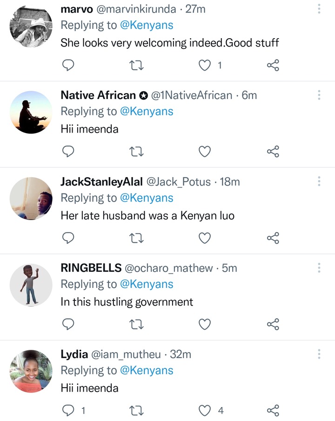The image size is (335, 421).
Task: Open Native African tweet's three-dot menu
Action: pyautogui.click(x=319, y=95)
